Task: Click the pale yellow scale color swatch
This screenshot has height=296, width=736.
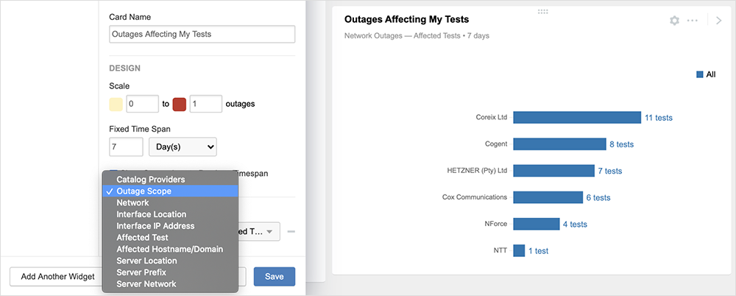Action: pos(116,104)
